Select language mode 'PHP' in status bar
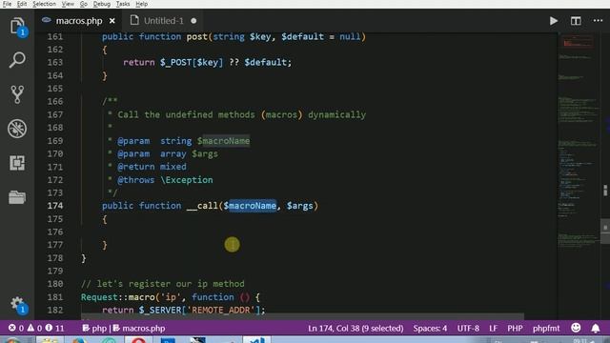Screen dimensions: 610x343 coord(515,328)
